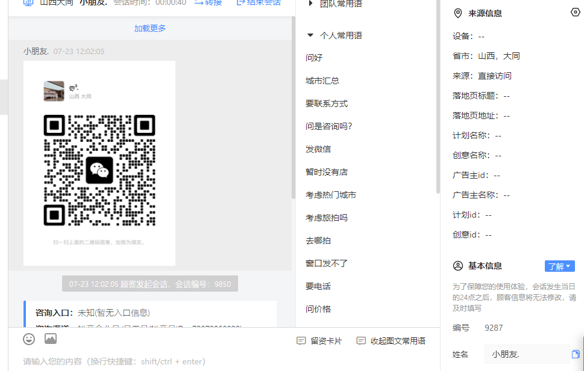Open the 来源信息 settings hexagon icon
Viewport: 584px width, 371px height.
click(575, 12)
